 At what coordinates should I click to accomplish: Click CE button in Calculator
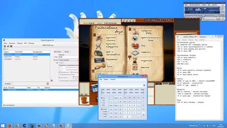pyautogui.click(x=129, y=102)
